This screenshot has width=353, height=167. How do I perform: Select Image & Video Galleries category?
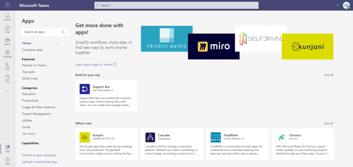click(x=39, y=107)
